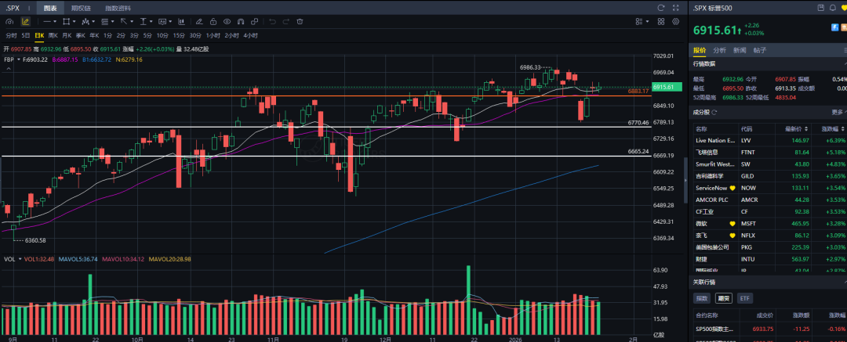Click 更多 link in 成分股 section
Image resolution: width=847 pixels, height=342 pixels.
(x=837, y=112)
